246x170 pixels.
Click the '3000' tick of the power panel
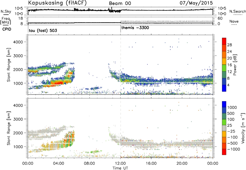pyautogui.click(x=18, y=56)
